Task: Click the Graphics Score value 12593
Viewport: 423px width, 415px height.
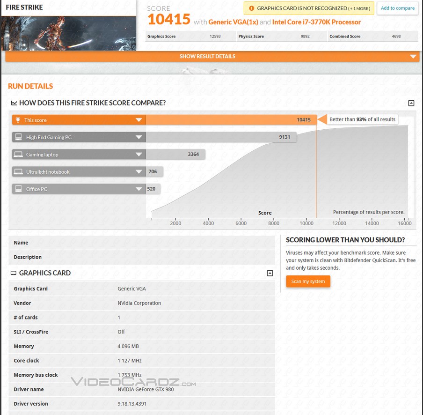Action: (215, 36)
